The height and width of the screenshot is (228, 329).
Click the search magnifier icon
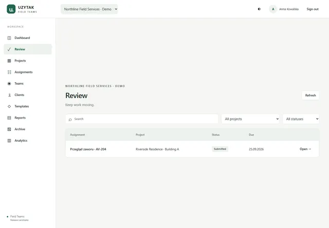pyautogui.click(x=70, y=120)
